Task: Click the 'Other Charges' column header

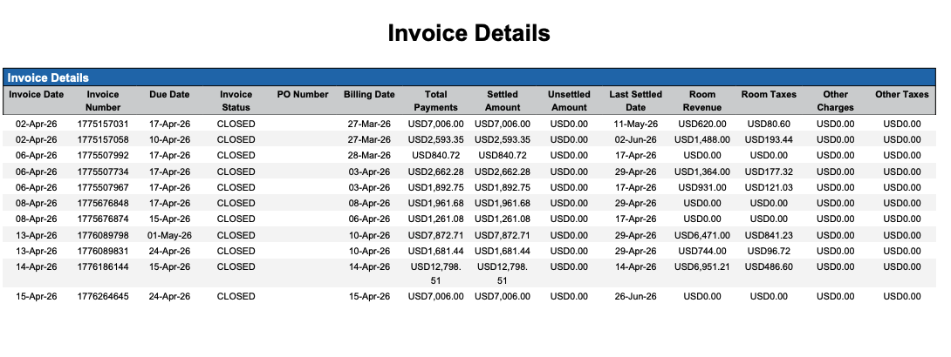Action: [836, 100]
